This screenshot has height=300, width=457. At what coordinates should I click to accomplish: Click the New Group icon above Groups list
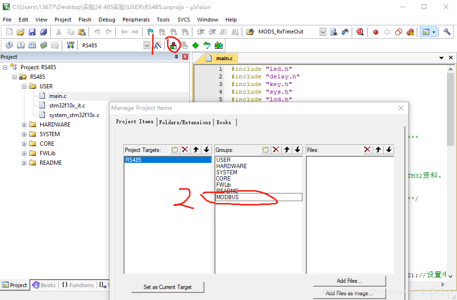[265, 150]
